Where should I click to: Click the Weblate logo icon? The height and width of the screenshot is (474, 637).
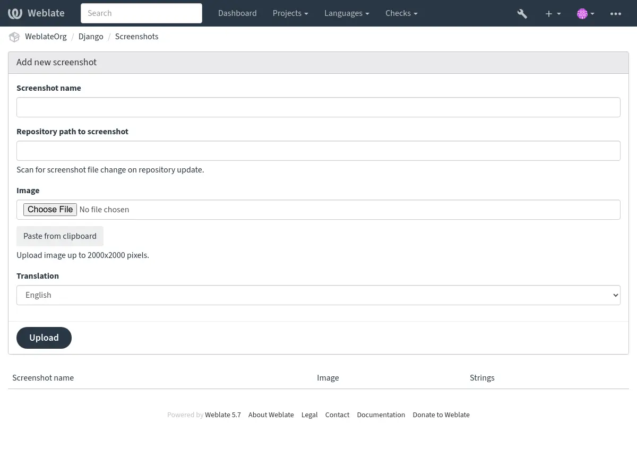point(15,13)
